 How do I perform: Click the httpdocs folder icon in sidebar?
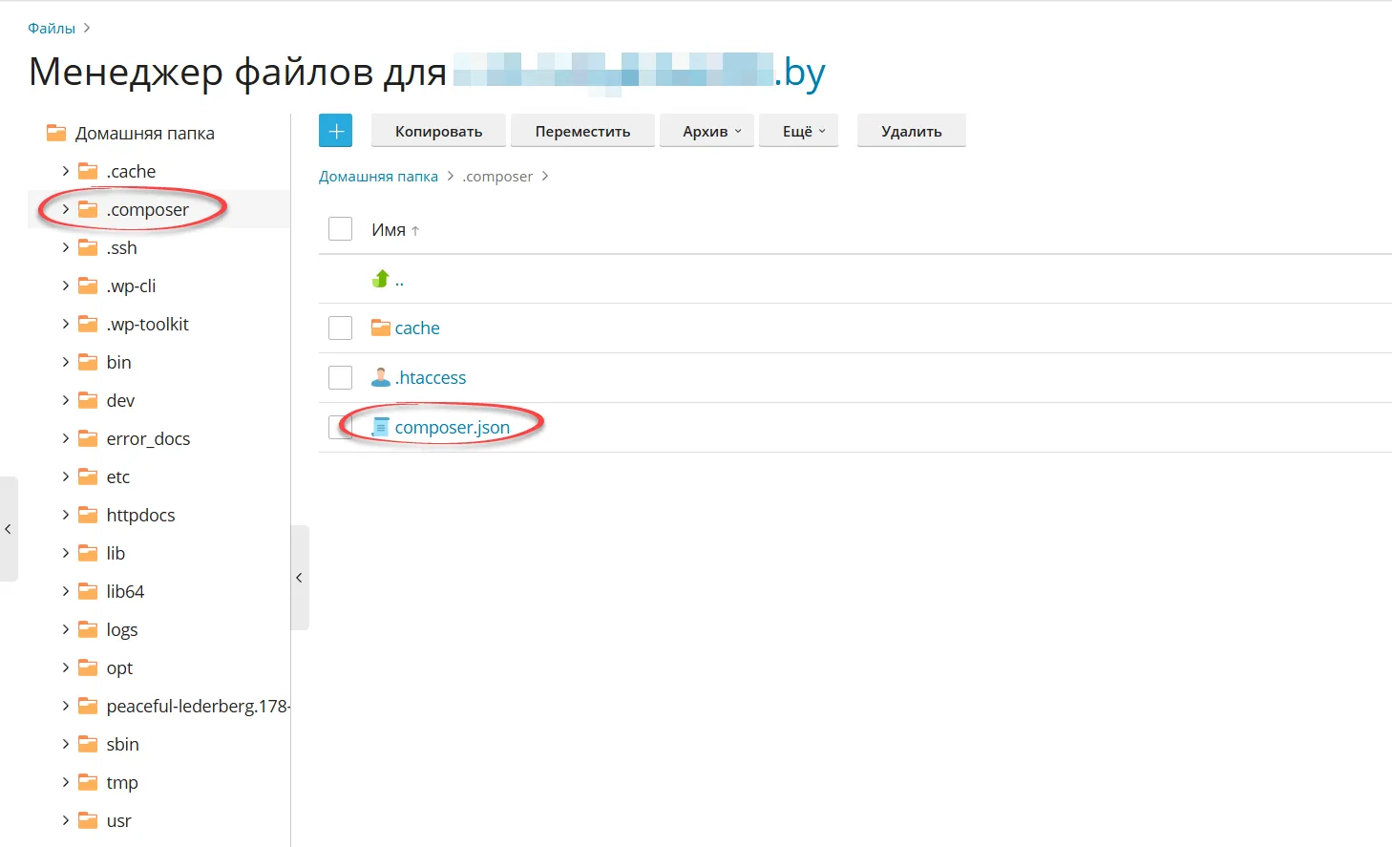click(88, 515)
